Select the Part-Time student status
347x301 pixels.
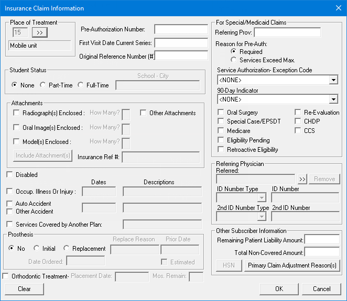43,85
